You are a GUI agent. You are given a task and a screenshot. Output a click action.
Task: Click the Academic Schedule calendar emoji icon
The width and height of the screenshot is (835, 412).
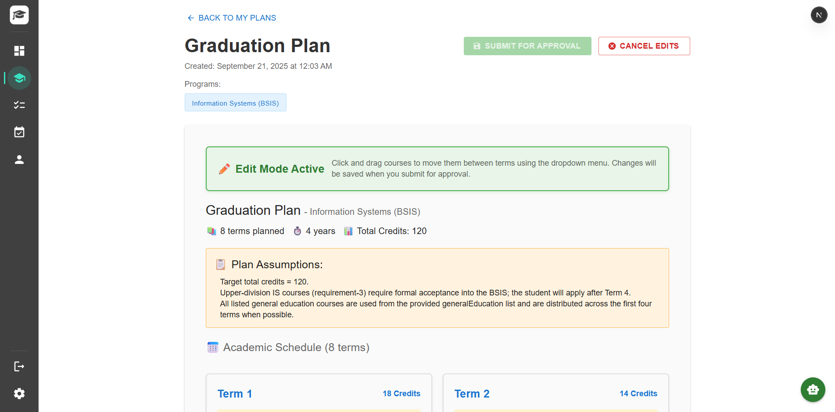tap(213, 347)
